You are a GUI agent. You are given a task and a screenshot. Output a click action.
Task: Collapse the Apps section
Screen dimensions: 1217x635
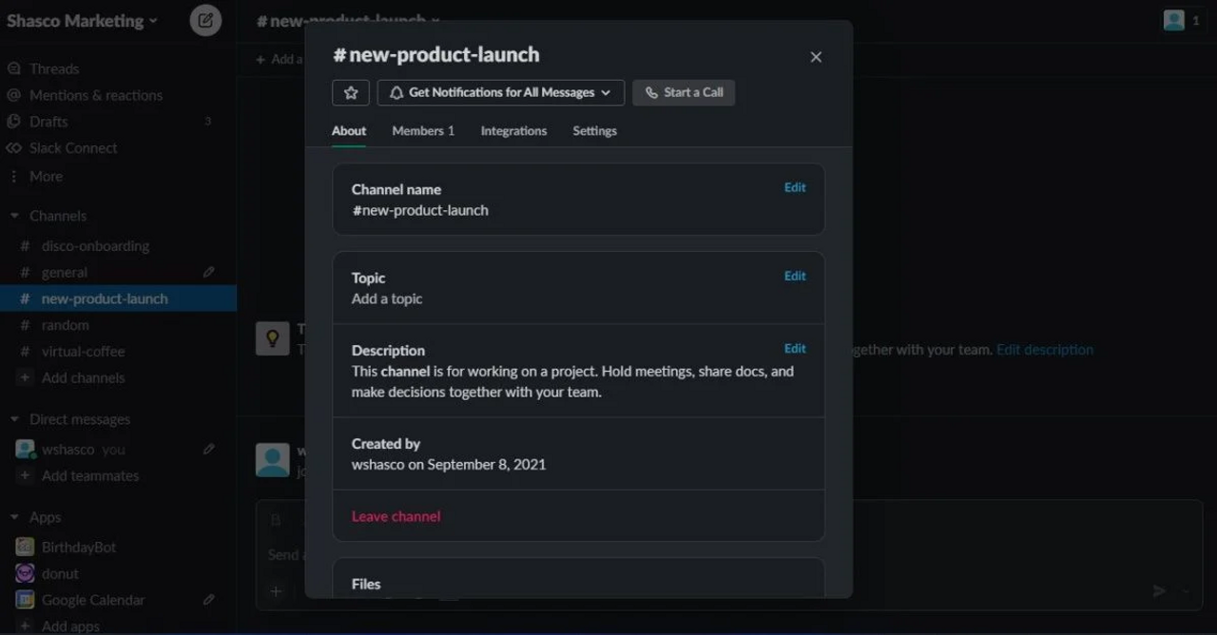pos(14,517)
